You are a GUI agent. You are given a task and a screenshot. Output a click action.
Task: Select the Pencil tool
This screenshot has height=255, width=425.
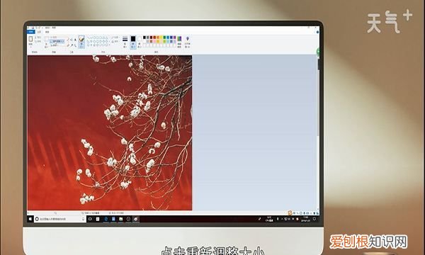pos(68,40)
